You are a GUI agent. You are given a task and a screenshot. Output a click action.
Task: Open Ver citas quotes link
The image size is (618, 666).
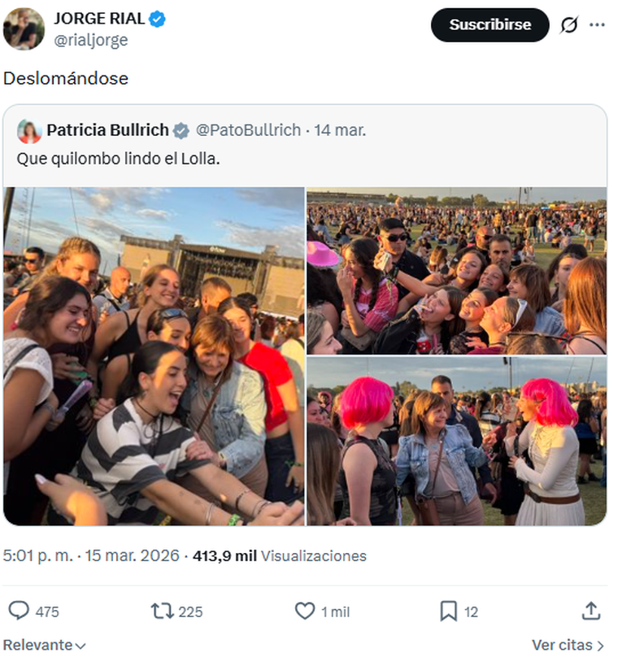click(568, 645)
